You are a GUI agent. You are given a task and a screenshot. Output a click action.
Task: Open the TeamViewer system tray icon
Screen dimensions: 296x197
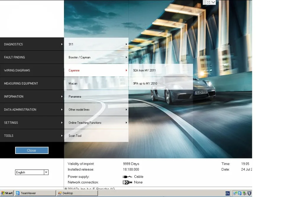(x=239, y=193)
